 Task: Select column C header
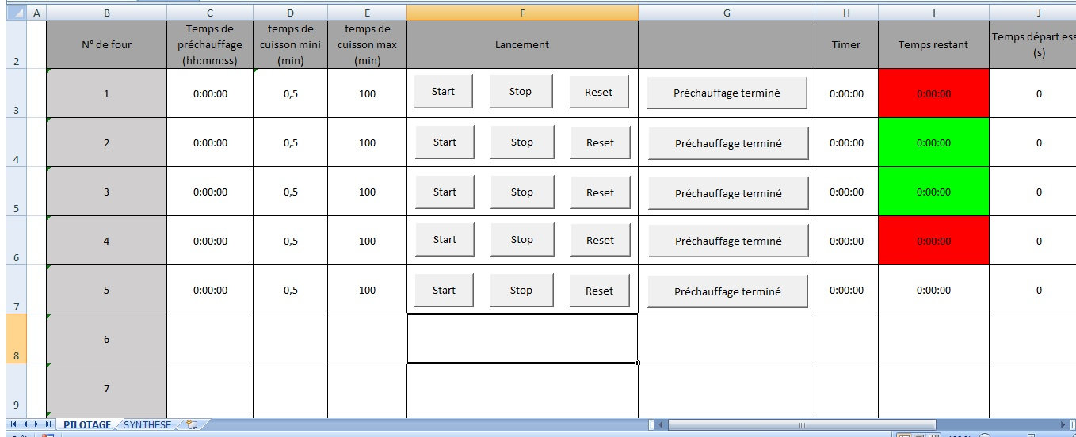[x=210, y=13]
